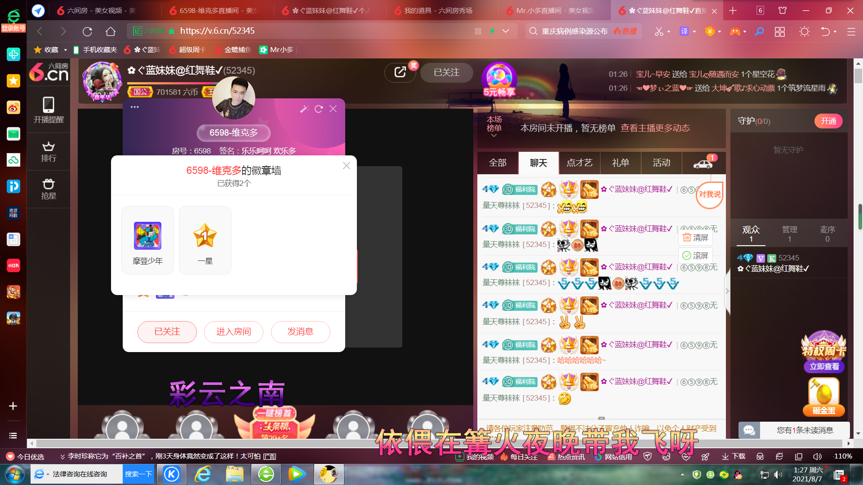Switch to 礼单 tab
This screenshot has height=485, width=863.
[x=620, y=163]
